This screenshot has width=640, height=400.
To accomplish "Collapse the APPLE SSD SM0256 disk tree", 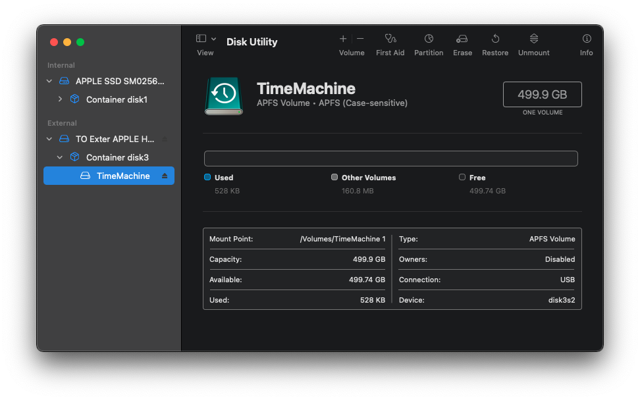I will (x=49, y=81).
